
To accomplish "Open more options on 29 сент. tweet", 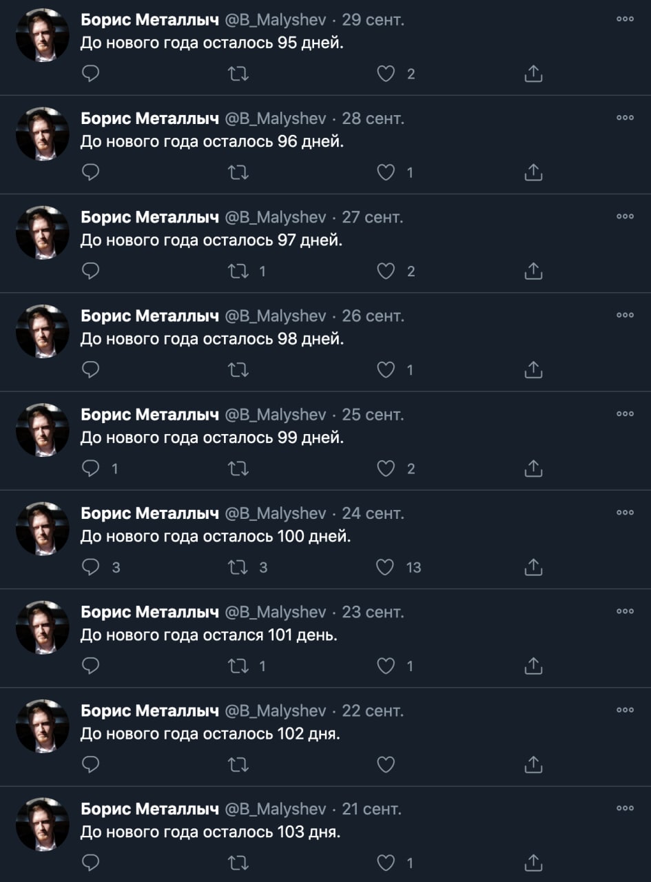I will [625, 19].
